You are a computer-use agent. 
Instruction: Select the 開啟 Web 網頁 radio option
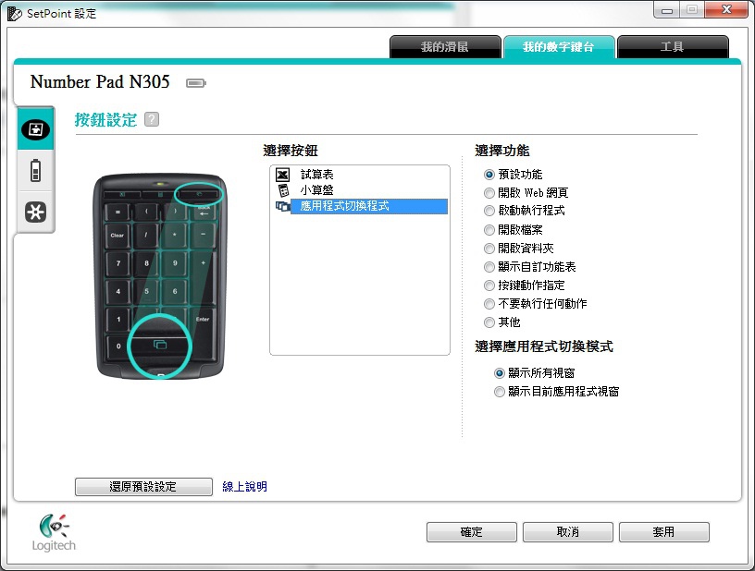[489, 193]
